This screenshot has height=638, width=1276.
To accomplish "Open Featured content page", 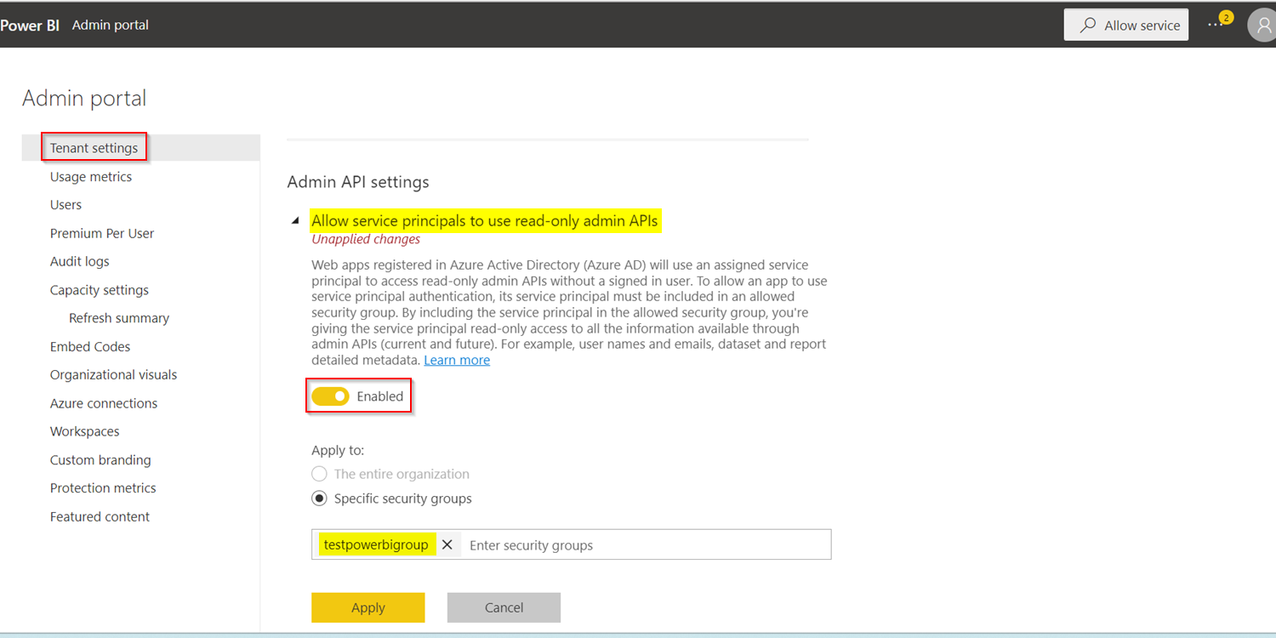I will (100, 516).
